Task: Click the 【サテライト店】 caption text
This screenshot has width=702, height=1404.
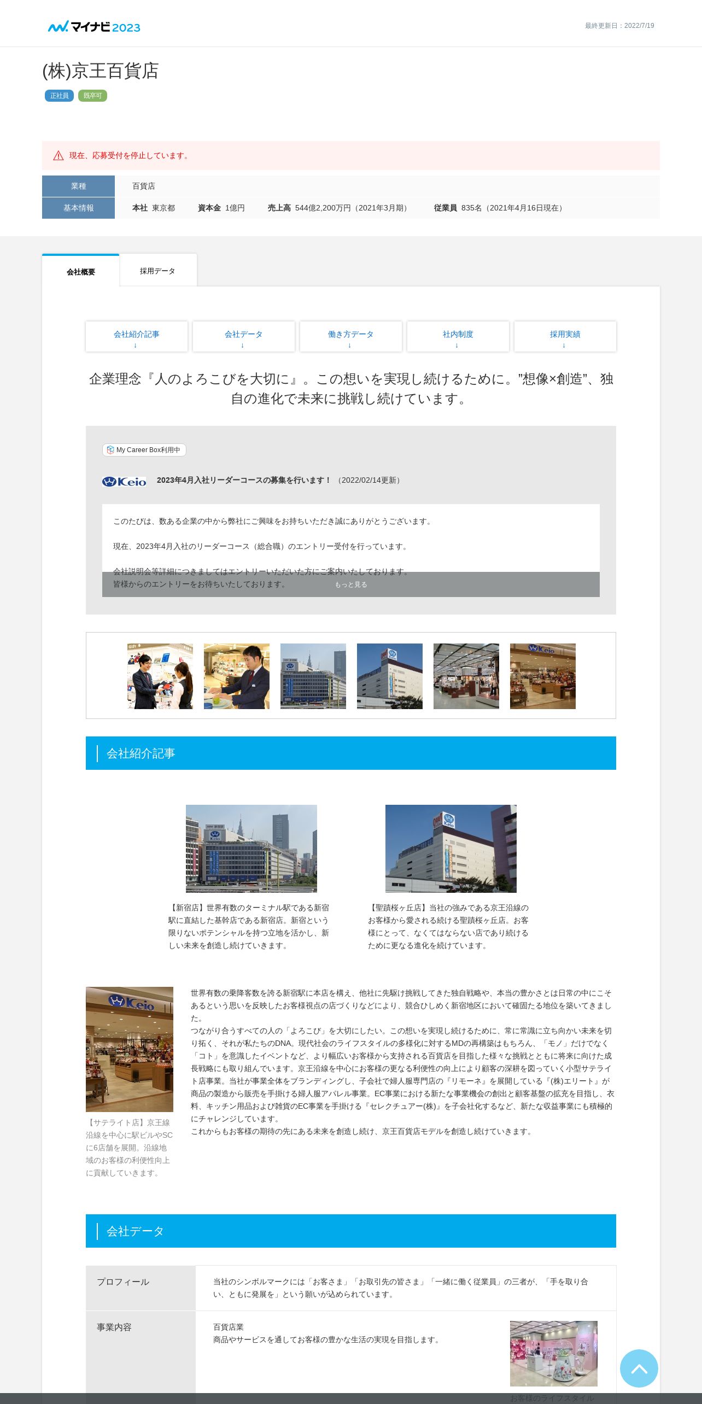Action: click(130, 1148)
